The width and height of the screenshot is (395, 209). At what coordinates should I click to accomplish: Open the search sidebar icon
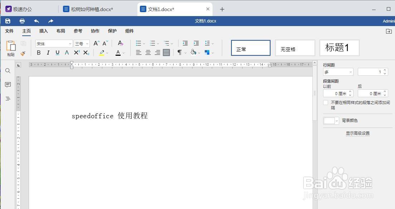click(x=8, y=71)
